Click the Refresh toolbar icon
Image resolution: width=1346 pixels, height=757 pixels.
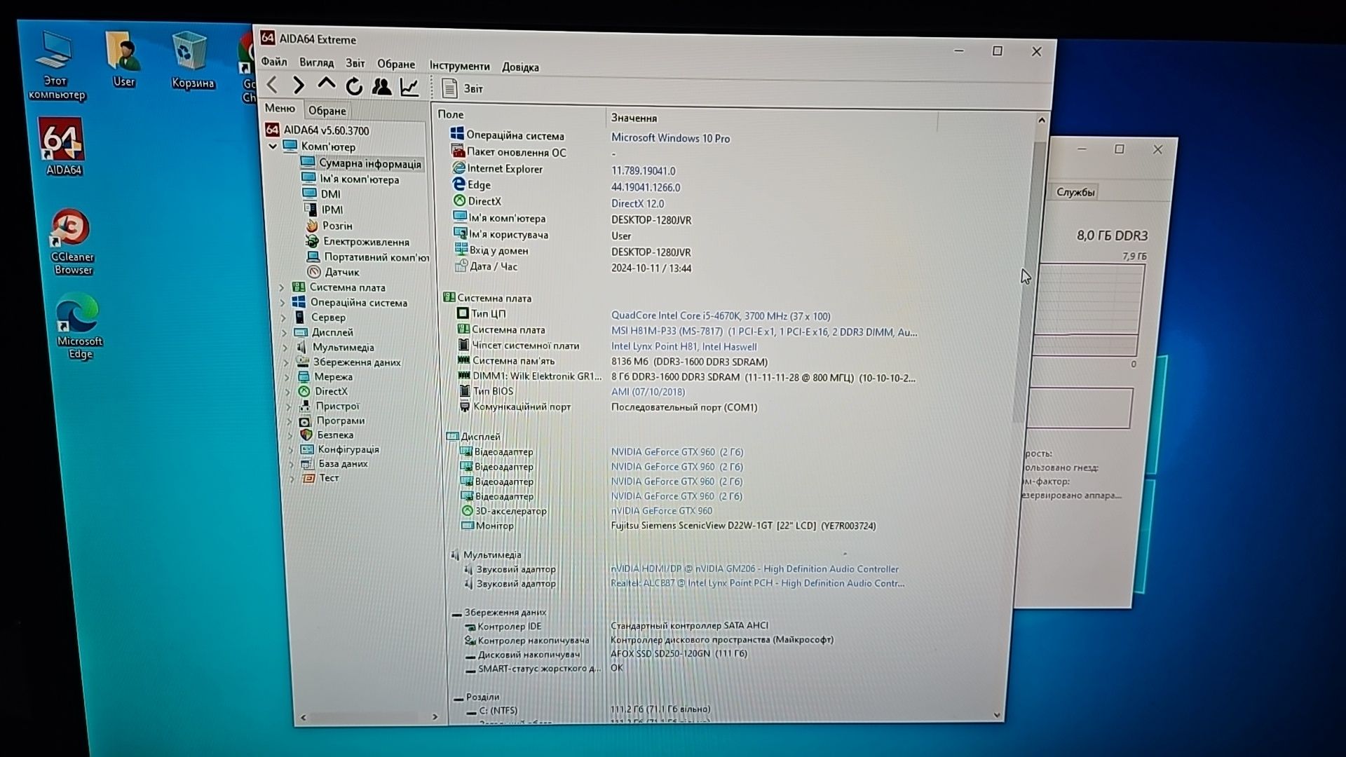click(354, 86)
